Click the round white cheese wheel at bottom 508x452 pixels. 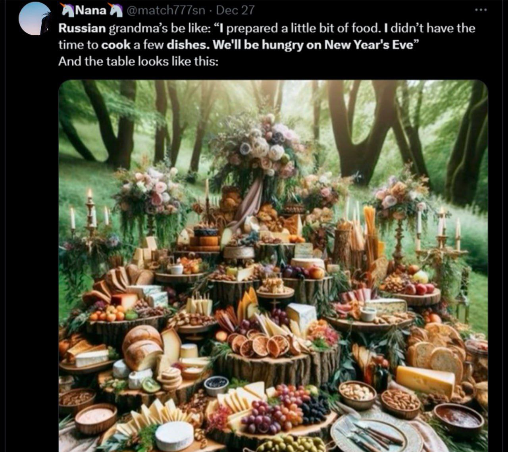pos(174,436)
